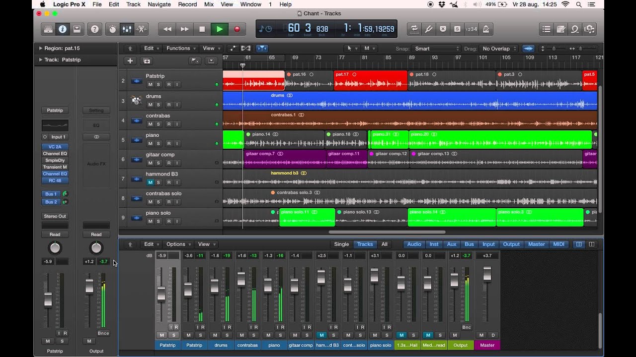Screen dimensions: 636x357
Task: Duplicate track with the plus-box icon
Action: (x=147, y=61)
